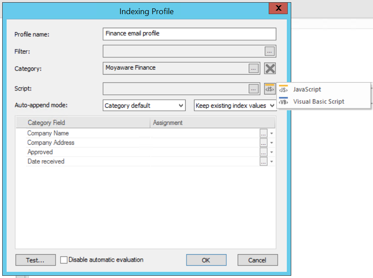Click the JavaScript script type icon

click(283, 89)
